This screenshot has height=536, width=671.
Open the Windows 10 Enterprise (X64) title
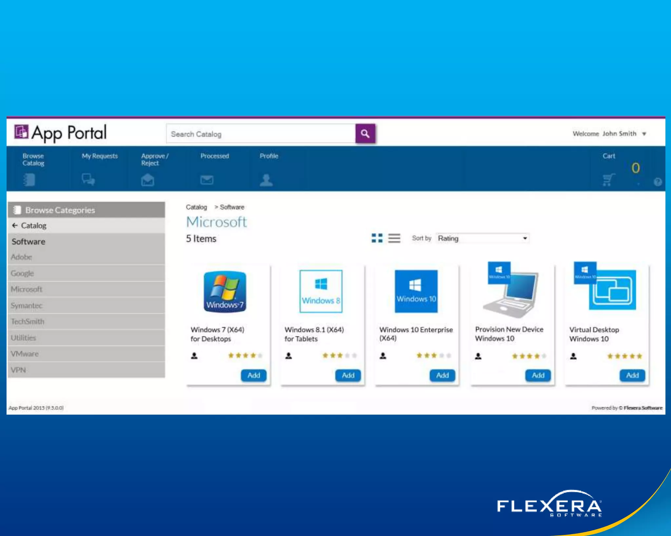pyautogui.click(x=416, y=334)
